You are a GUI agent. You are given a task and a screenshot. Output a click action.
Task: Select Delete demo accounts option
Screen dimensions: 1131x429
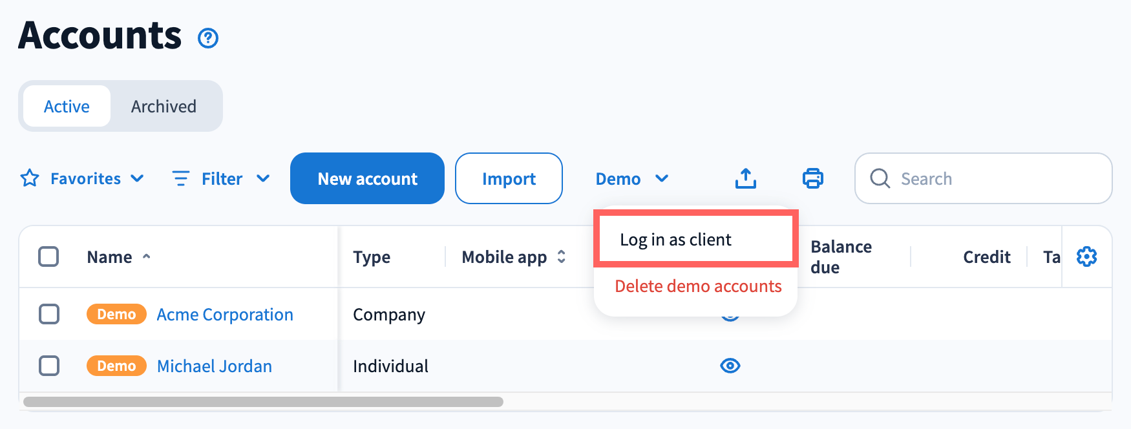pyautogui.click(x=698, y=286)
